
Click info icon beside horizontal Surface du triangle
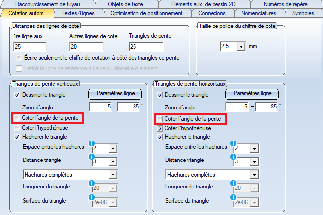233,197
